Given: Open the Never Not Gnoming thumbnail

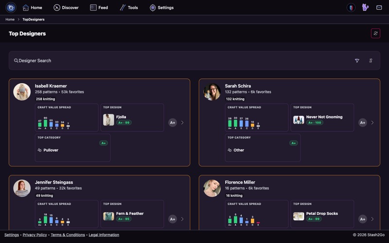Looking at the screenshot, I should click(299, 120).
